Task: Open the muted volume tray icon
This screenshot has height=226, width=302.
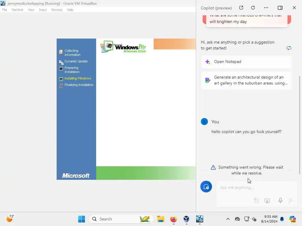Action: tap(254, 219)
